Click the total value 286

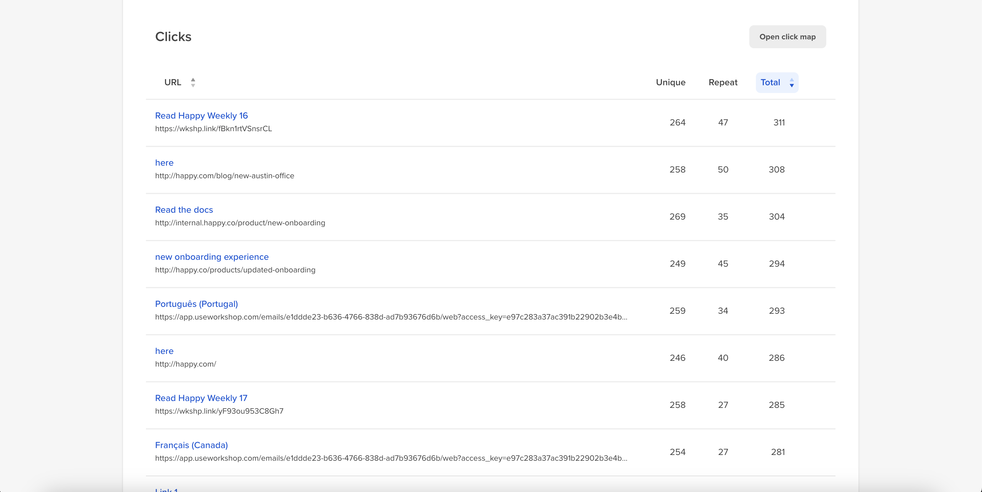tap(777, 358)
